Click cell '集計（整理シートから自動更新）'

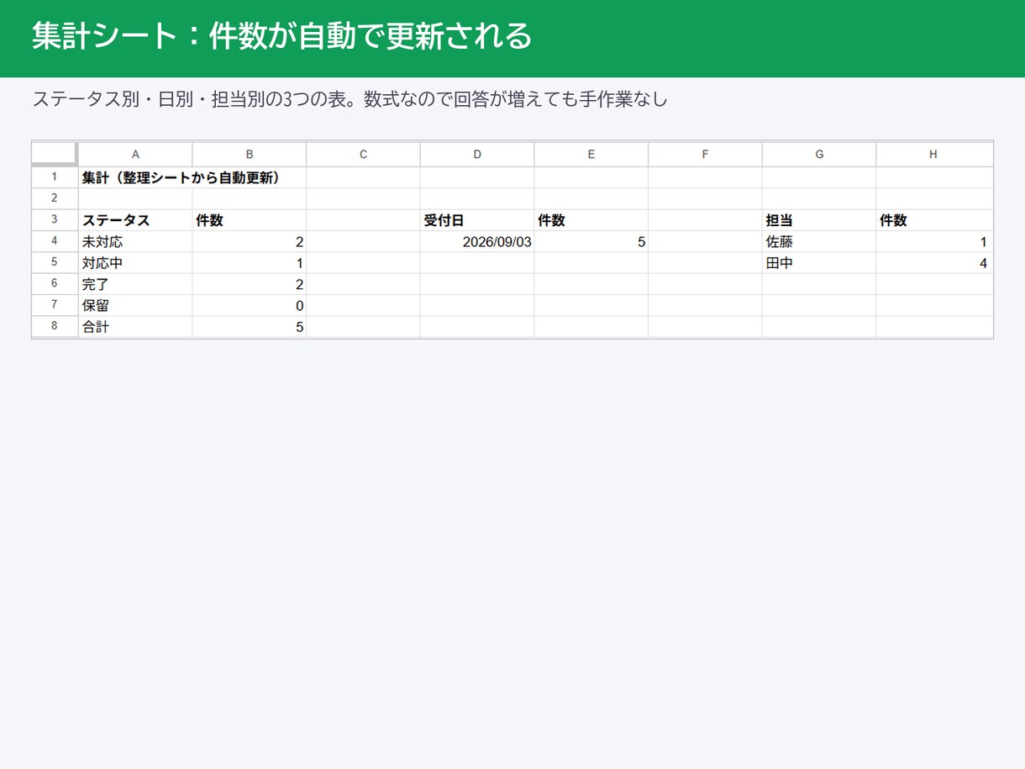[x=181, y=177]
